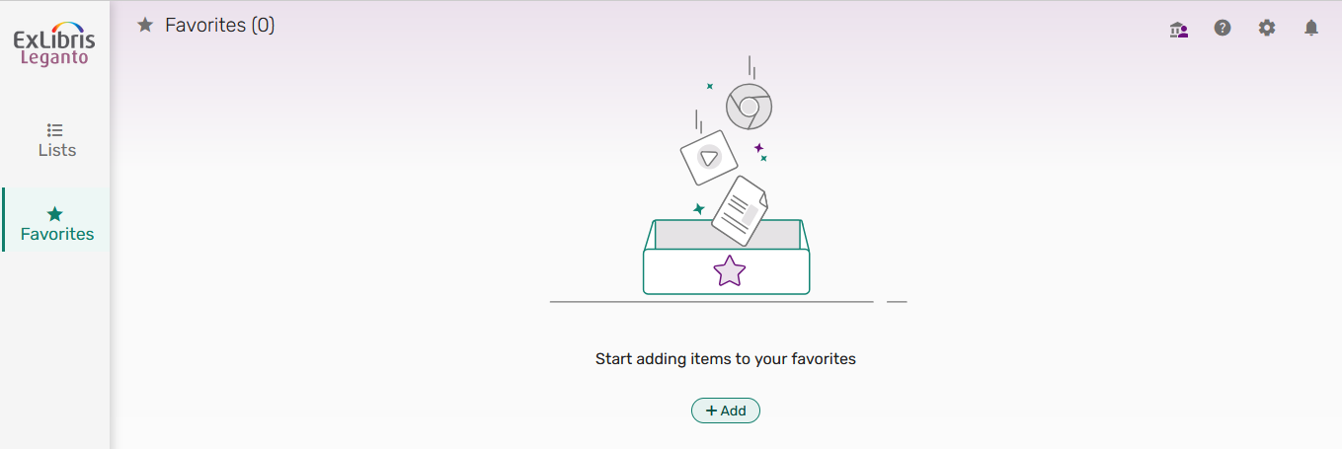Click the "Start adding items to your favorites" text

(726, 359)
